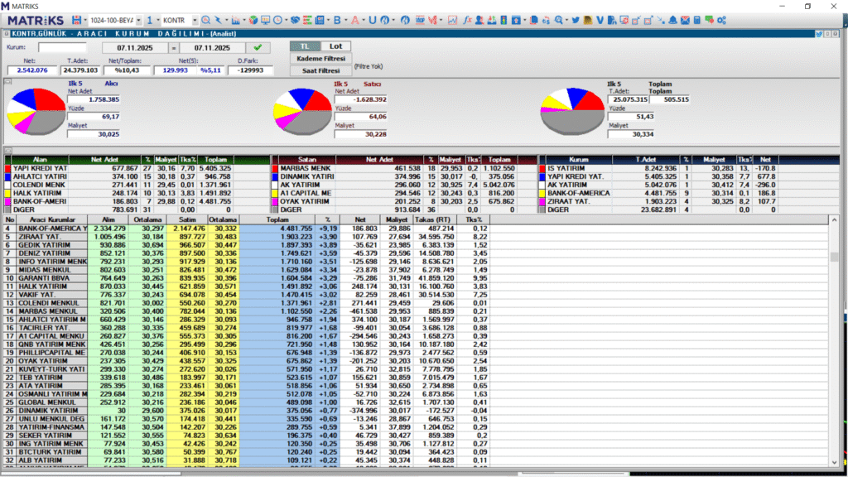Screen dimensions: 848x477
Task: Click the bell notification icon
Action: coord(672,20)
